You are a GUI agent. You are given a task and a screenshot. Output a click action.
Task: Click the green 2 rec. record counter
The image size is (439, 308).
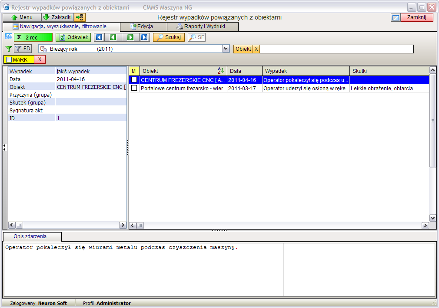[x=33, y=37]
